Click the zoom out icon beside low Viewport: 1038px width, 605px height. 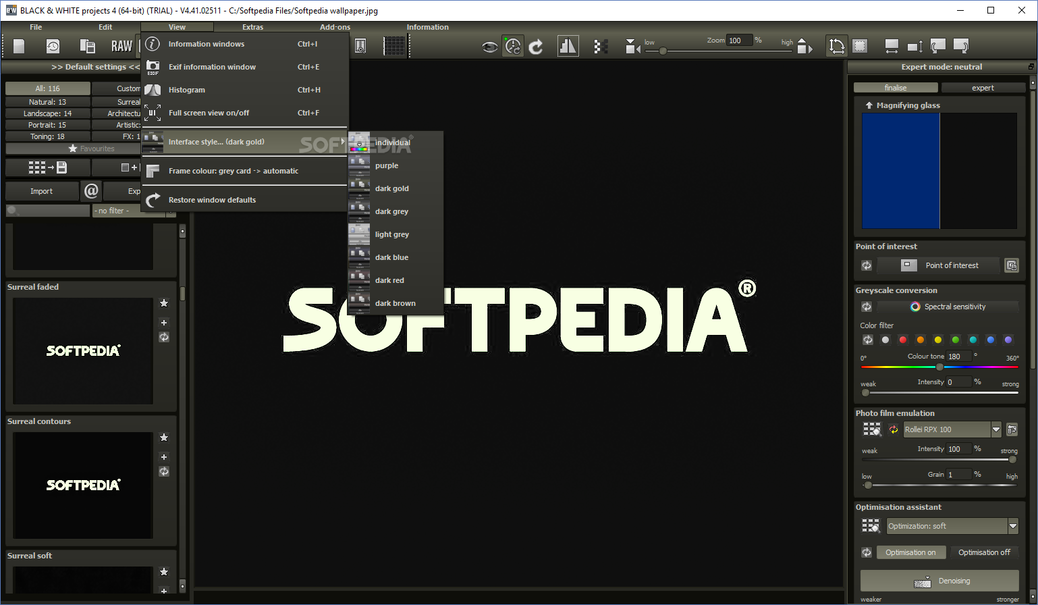(x=632, y=47)
